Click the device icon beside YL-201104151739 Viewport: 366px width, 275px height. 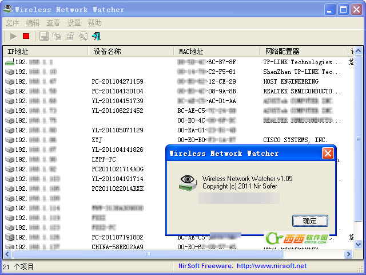pyautogui.click(x=10, y=101)
